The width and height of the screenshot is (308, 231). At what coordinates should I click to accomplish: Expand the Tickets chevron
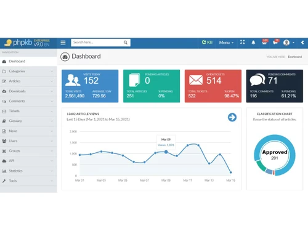(52, 111)
